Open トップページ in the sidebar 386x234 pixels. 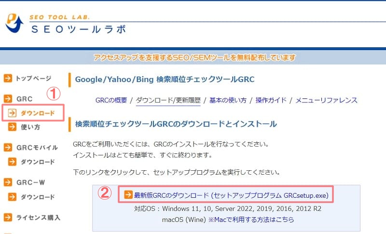click(33, 78)
